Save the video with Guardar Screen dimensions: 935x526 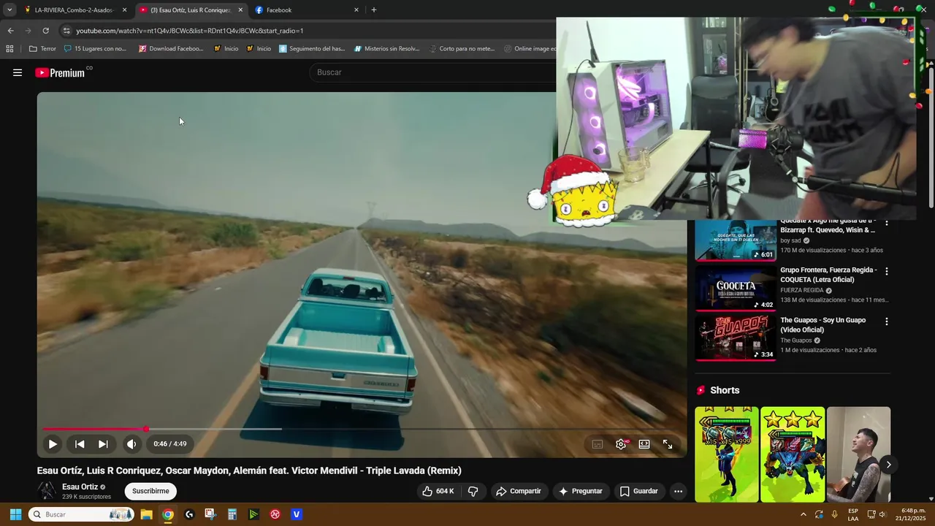pos(639,491)
